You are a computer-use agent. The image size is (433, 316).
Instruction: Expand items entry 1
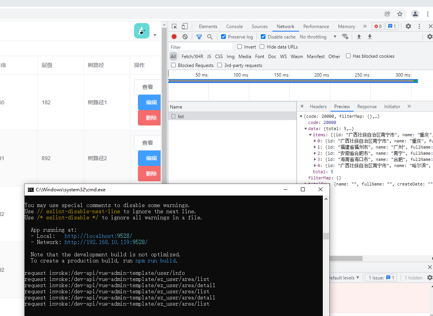(x=315, y=147)
